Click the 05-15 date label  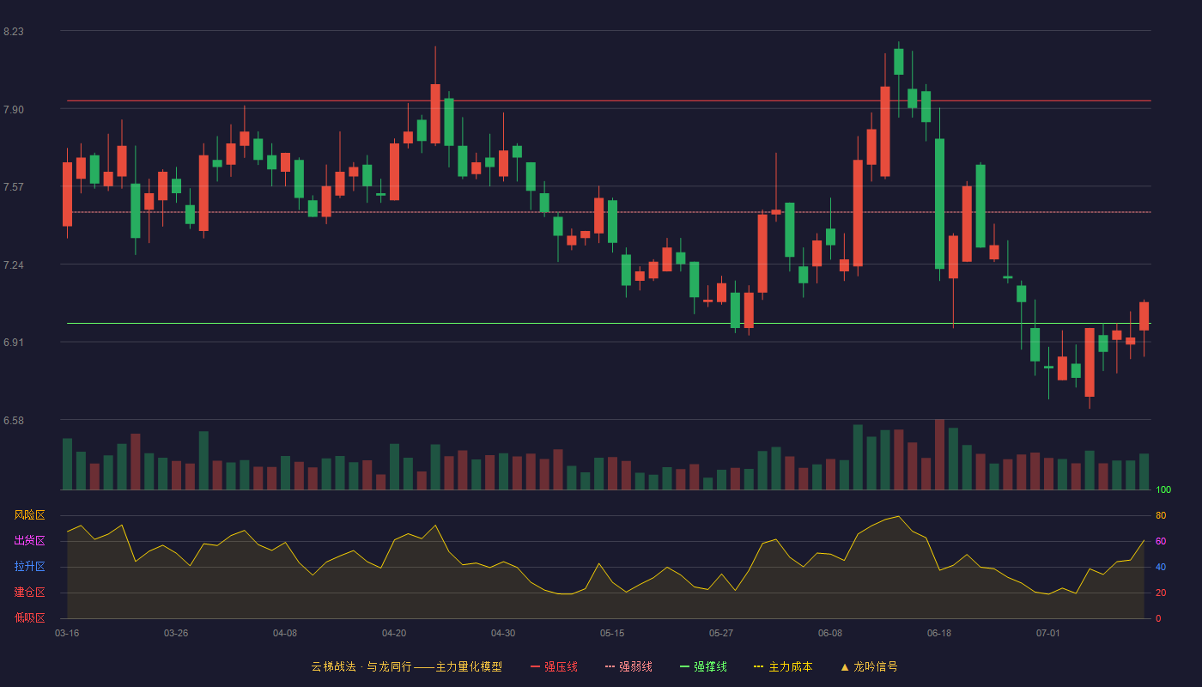coord(612,633)
